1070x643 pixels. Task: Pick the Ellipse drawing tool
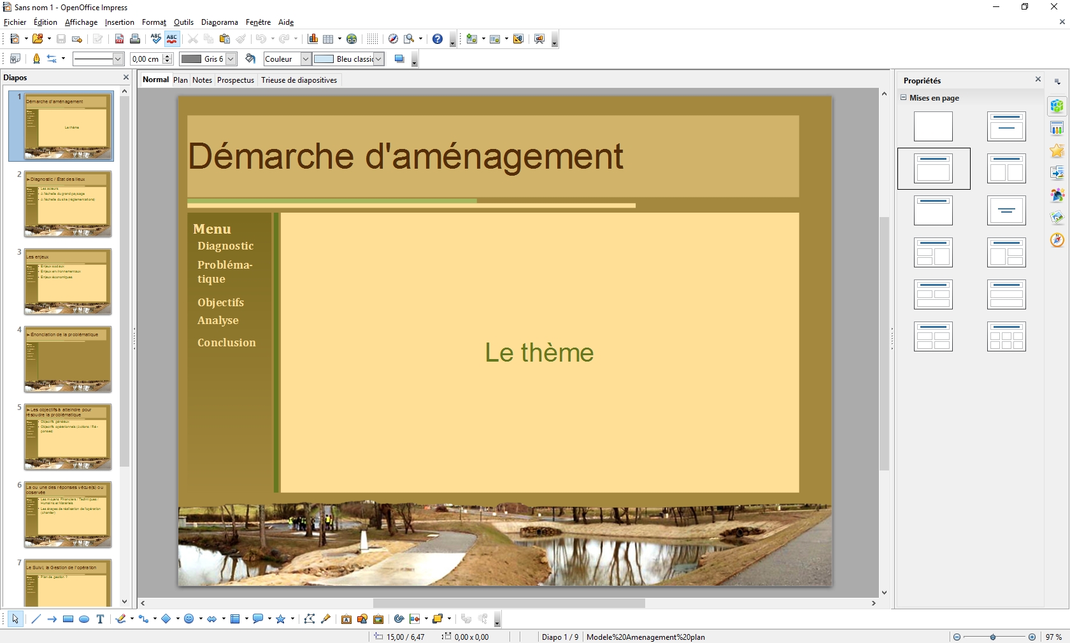[x=84, y=619]
